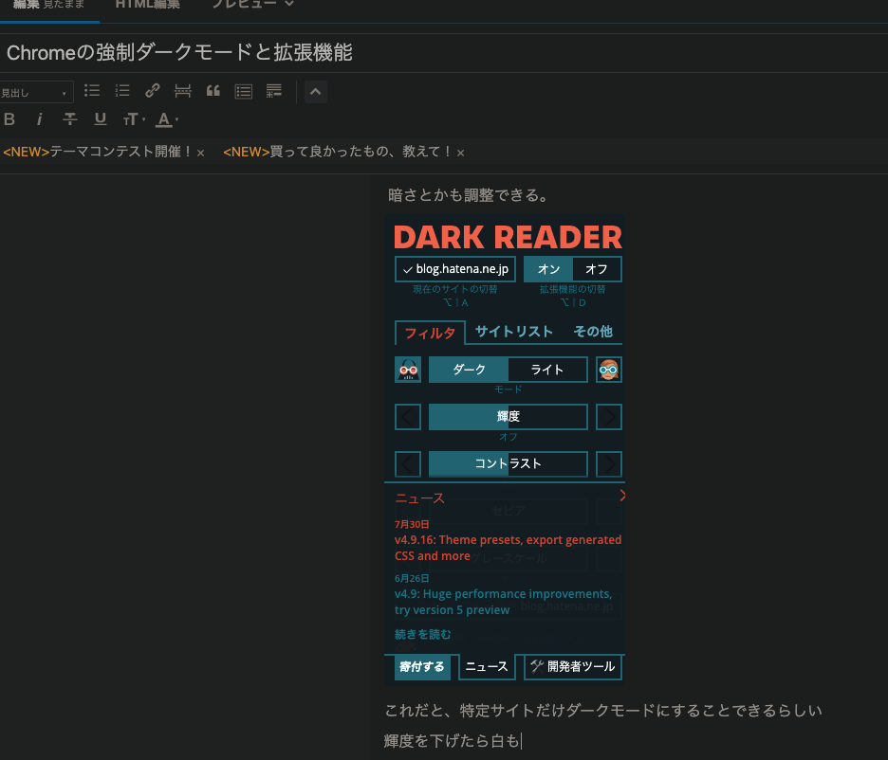Open the 買って良かったもの announcement link
This screenshot has width=888, height=760.
[338, 152]
